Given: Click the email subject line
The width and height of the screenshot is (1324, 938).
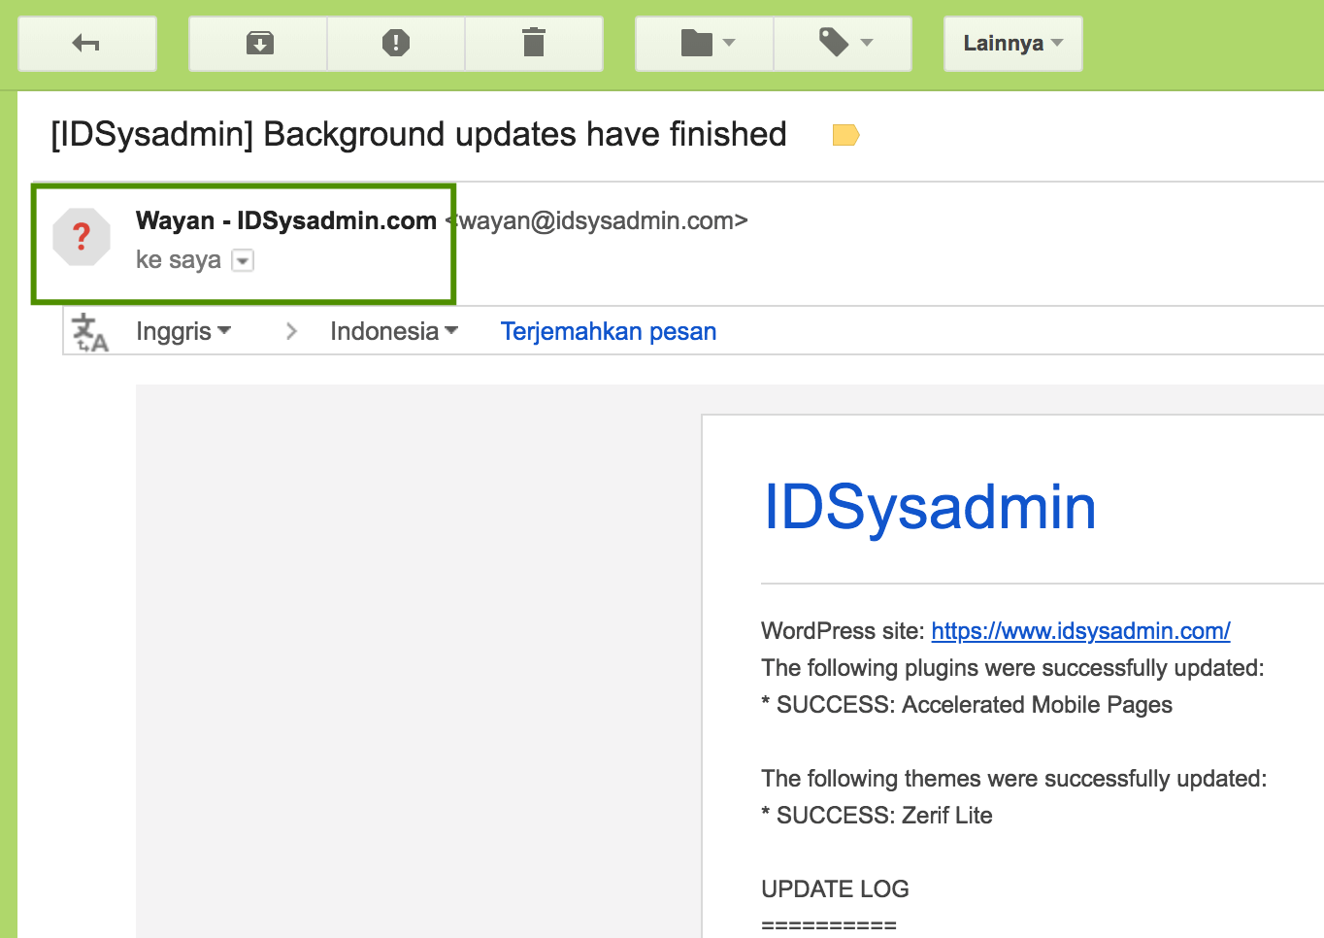Looking at the screenshot, I should click(x=418, y=134).
